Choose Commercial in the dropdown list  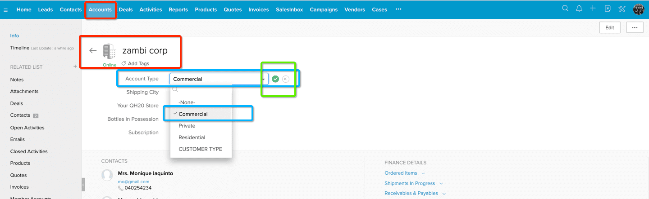pos(201,114)
